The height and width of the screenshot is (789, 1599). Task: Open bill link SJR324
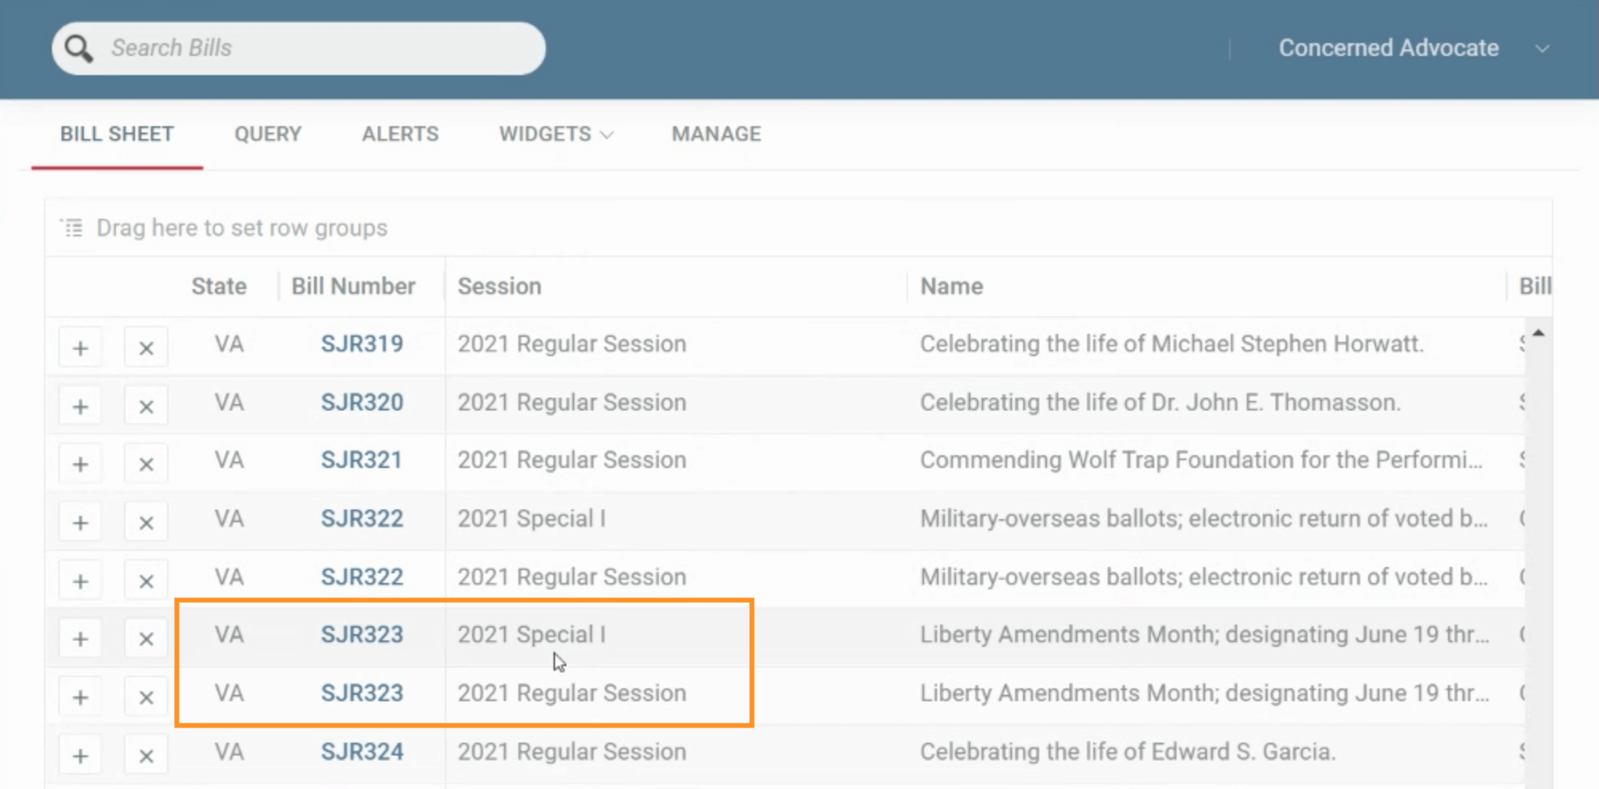(362, 751)
